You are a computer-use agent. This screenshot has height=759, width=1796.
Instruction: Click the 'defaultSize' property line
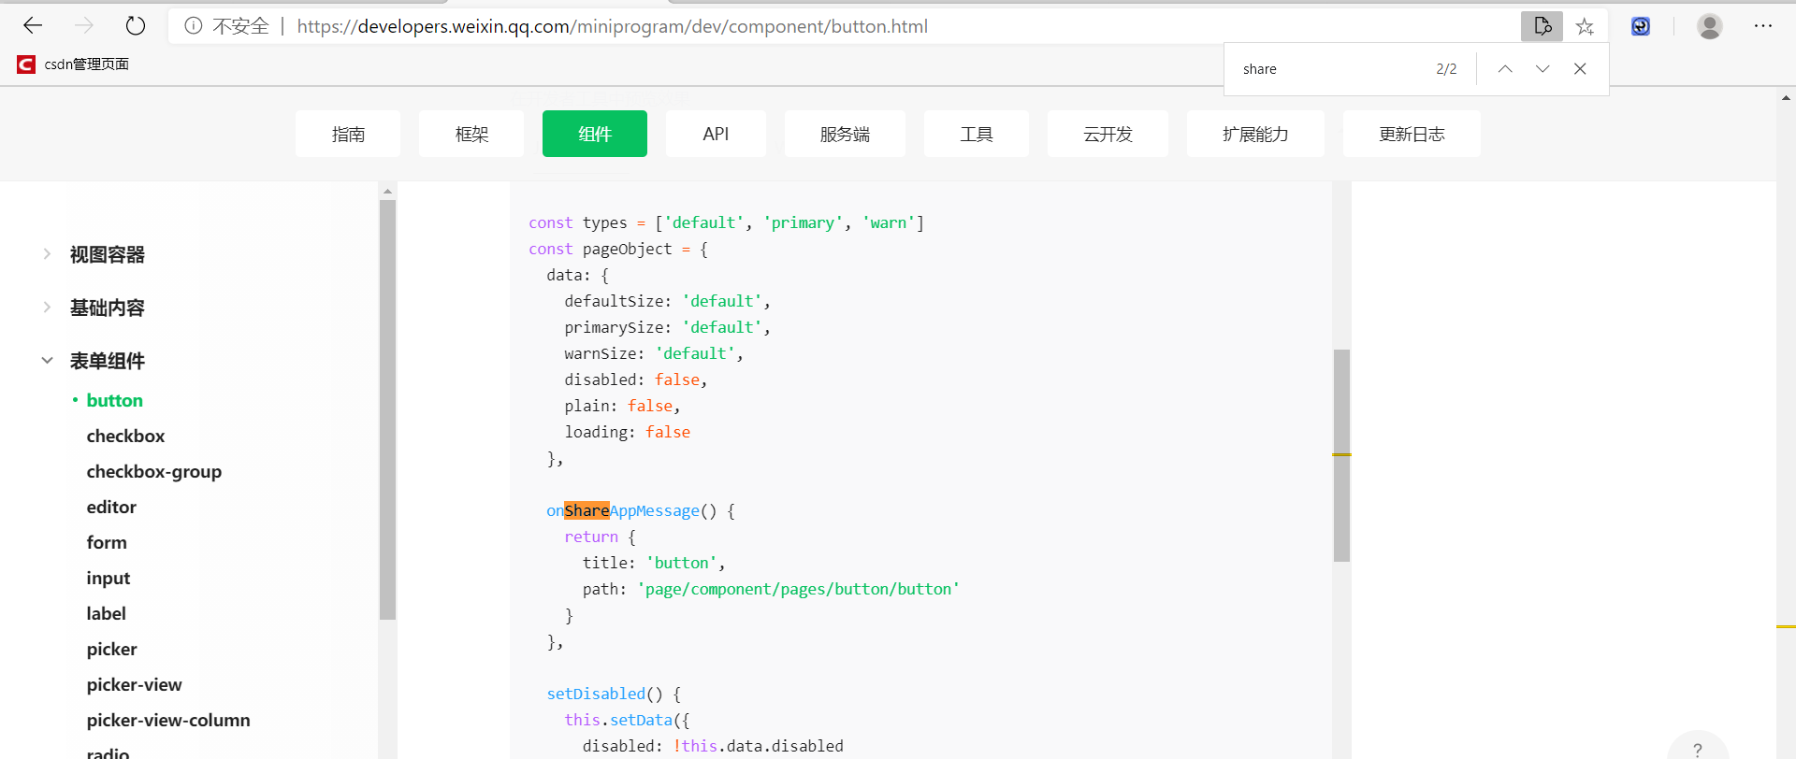[667, 301]
